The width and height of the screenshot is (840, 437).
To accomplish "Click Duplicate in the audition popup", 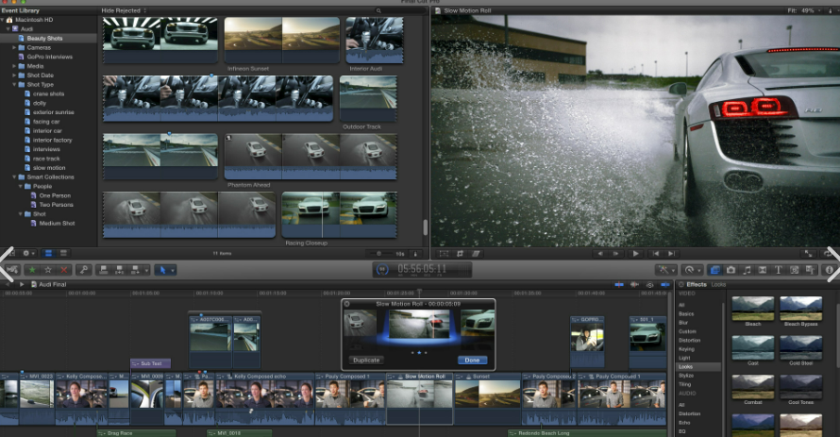I will pos(366,361).
